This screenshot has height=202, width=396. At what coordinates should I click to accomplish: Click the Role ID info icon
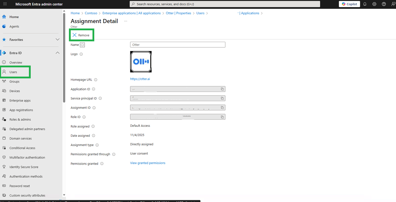coord(84,117)
